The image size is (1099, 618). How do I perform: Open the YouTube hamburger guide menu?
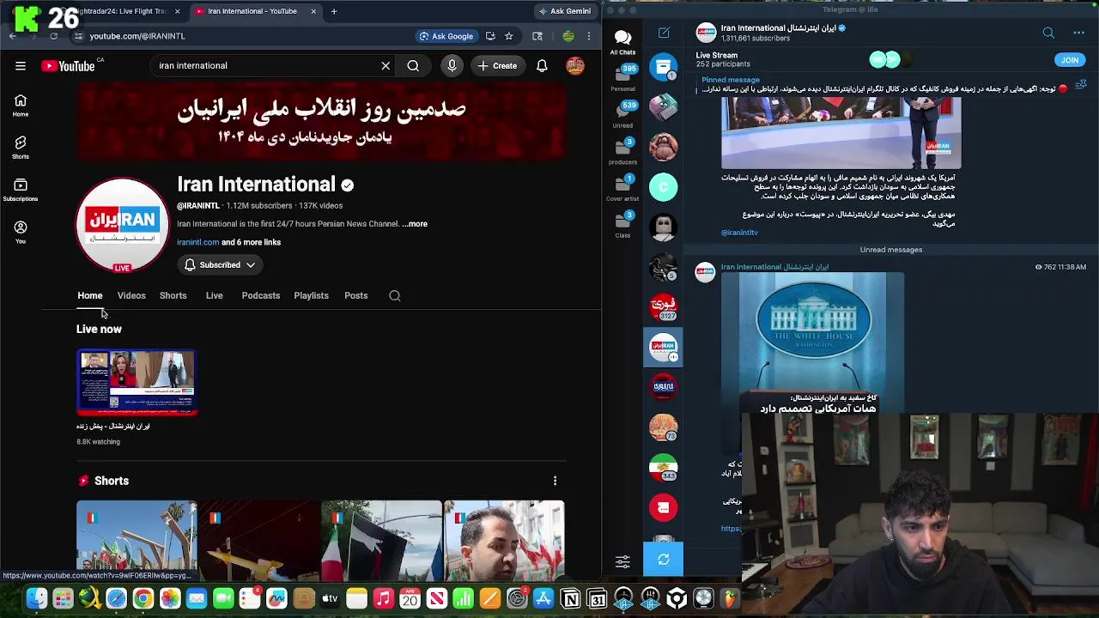tap(21, 66)
